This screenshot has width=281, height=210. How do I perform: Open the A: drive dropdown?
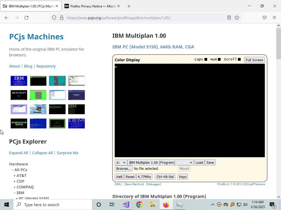[121, 162]
